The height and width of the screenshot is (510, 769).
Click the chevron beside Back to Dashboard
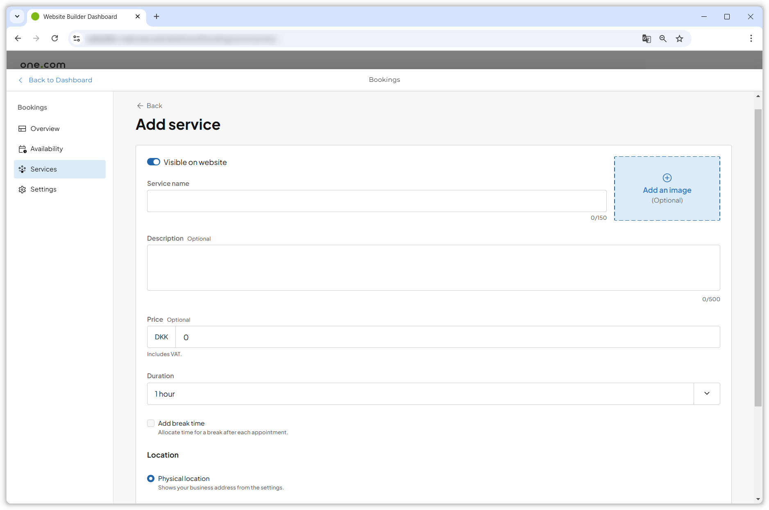(20, 80)
